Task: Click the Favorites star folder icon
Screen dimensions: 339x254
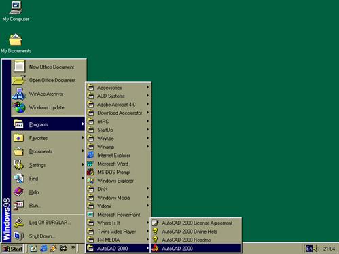Action: pyautogui.click(x=18, y=138)
